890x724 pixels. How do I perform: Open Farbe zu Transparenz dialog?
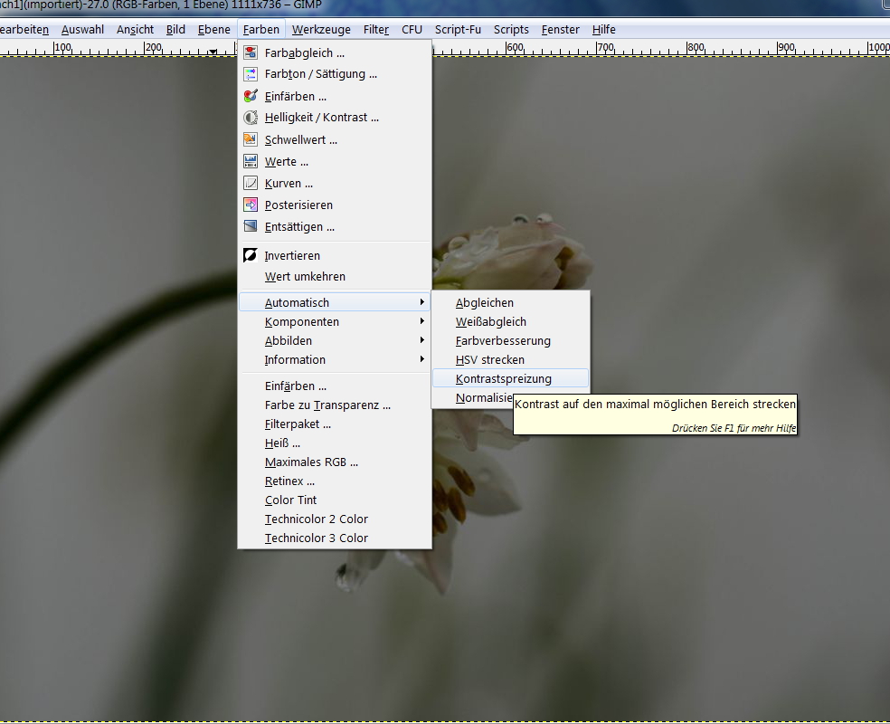coord(335,405)
